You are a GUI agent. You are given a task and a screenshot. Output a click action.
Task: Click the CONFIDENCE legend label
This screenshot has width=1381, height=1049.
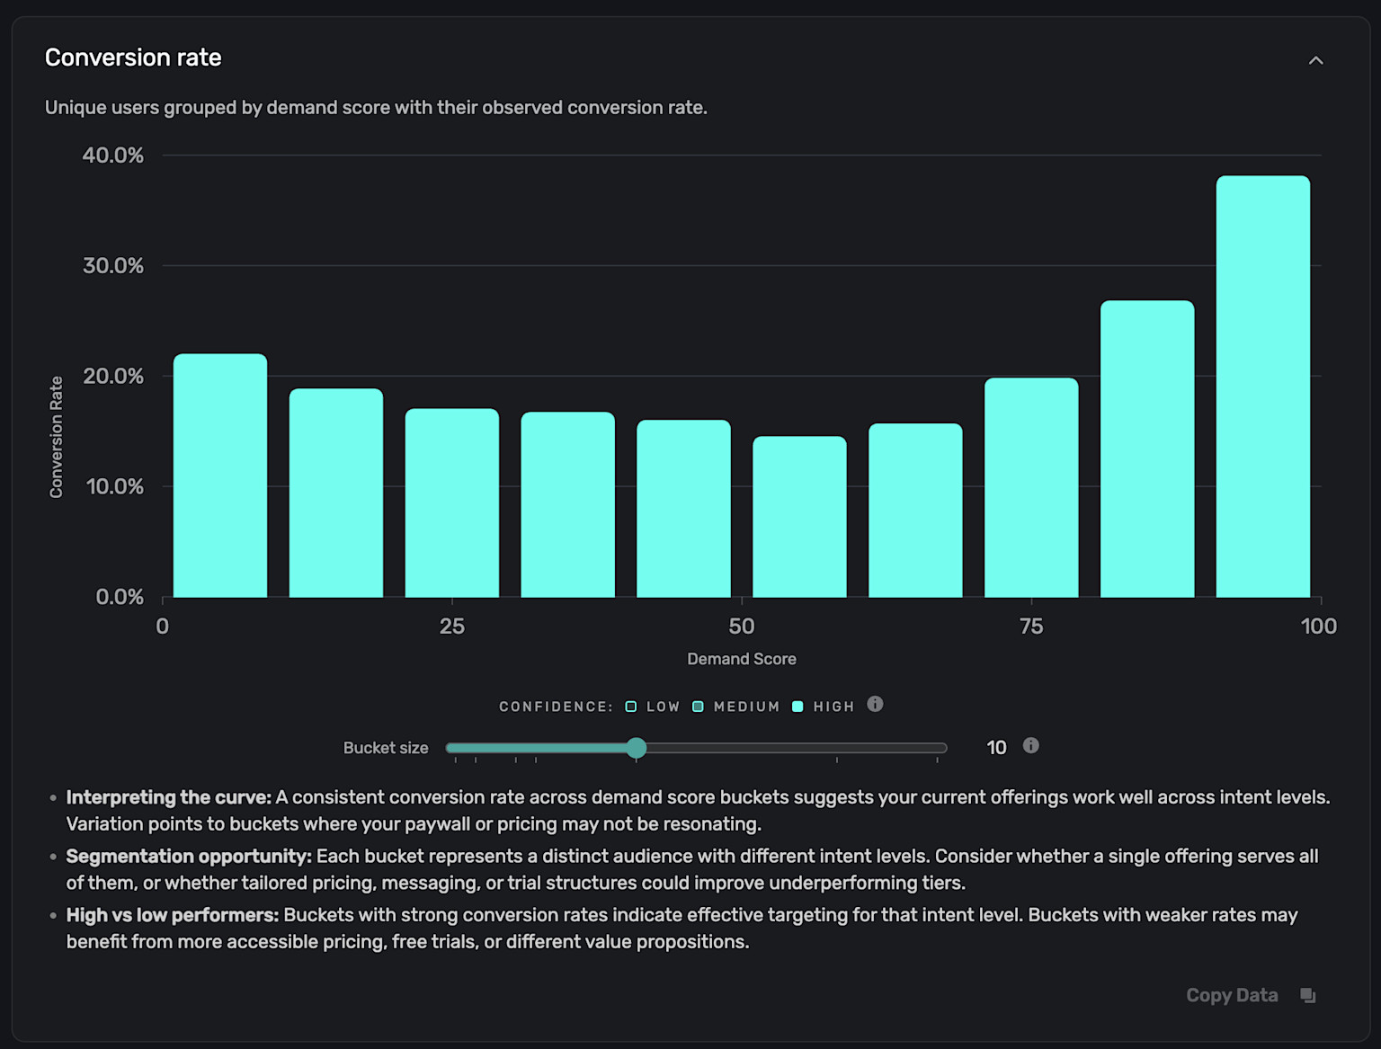[555, 707]
